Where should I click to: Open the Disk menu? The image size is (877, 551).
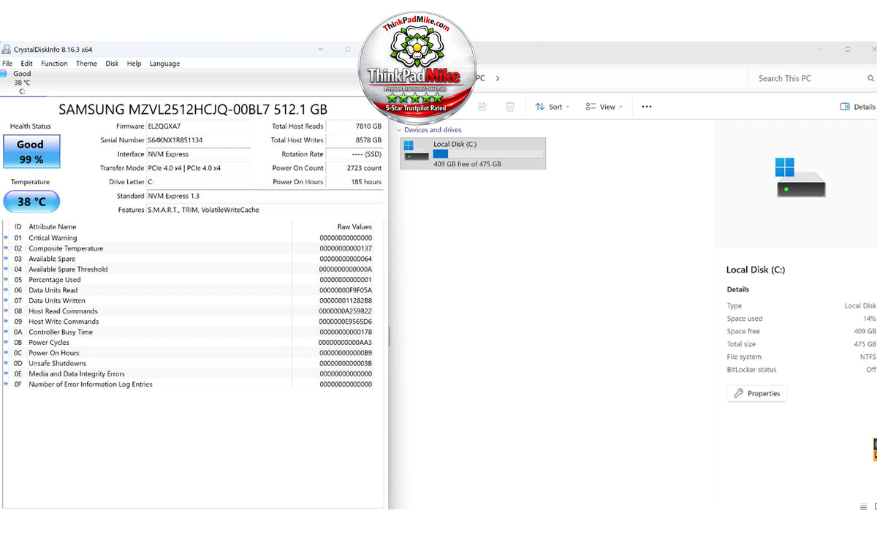[x=112, y=64]
